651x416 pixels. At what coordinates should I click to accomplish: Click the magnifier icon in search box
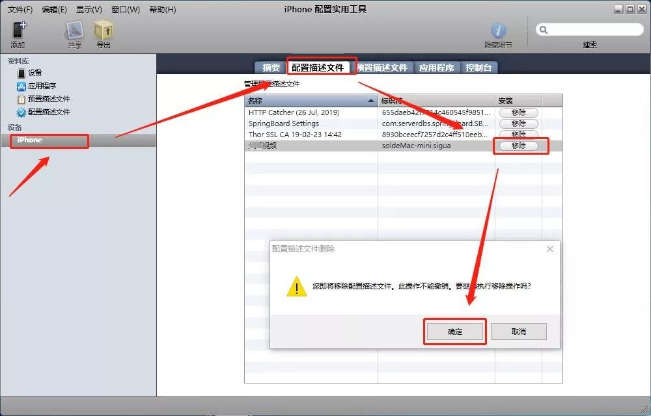tap(544, 30)
